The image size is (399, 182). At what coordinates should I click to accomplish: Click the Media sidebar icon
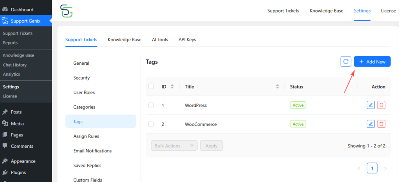[5, 124]
